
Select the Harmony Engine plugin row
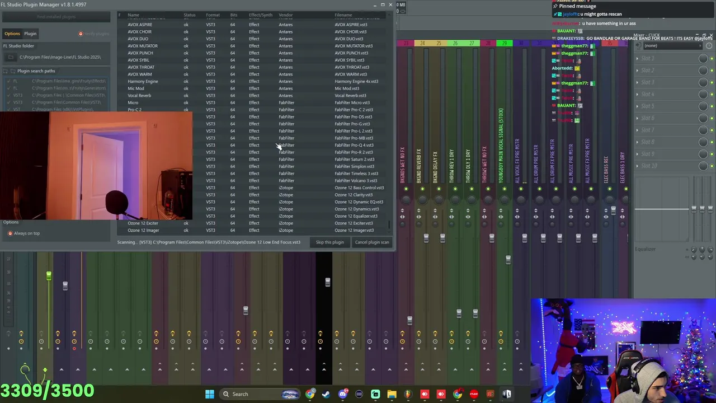253,81
